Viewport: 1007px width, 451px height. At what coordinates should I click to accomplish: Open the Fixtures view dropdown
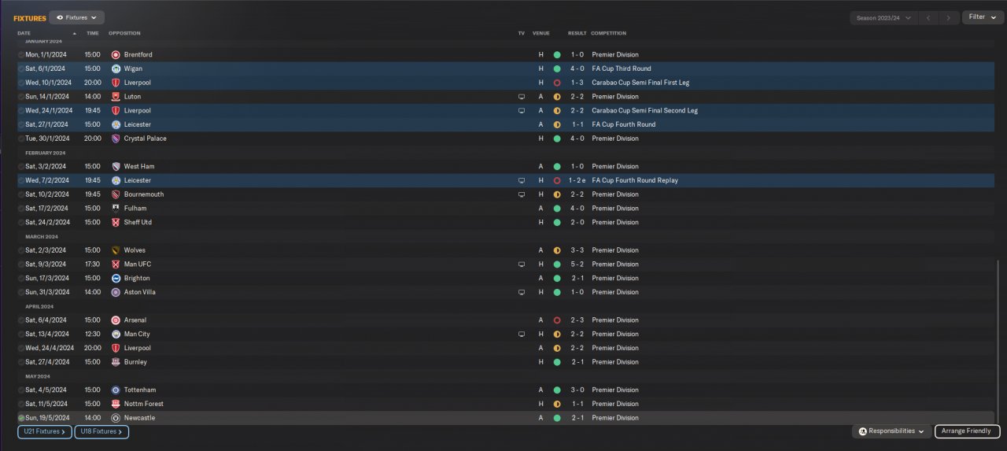(77, 17)
